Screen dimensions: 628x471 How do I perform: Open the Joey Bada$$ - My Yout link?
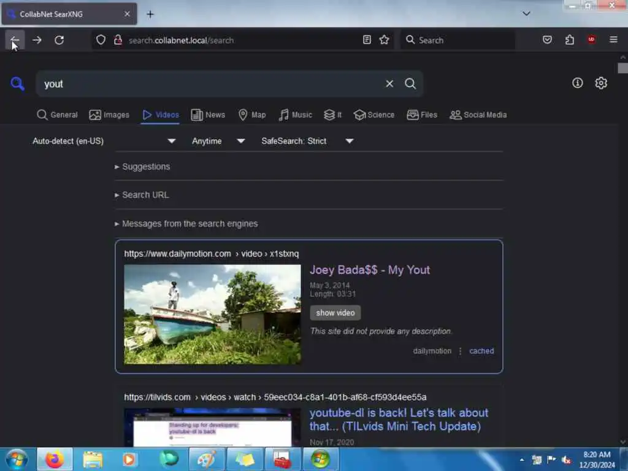370,270
